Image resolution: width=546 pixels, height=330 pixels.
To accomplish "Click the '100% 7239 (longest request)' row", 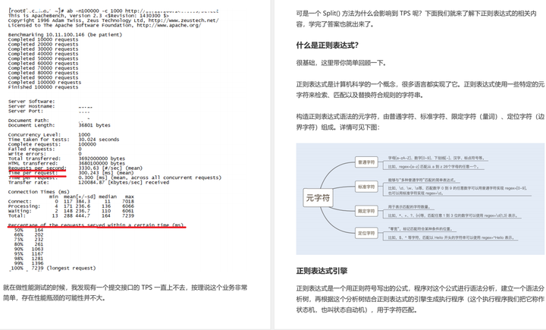I will click(x=52, y=269).
